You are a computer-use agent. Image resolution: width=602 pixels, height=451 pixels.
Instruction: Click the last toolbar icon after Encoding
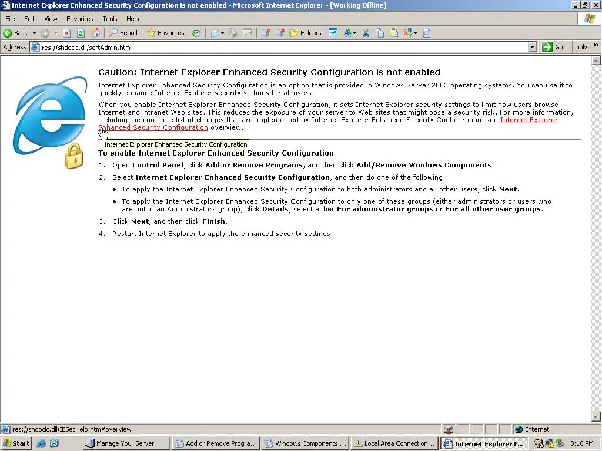pos(427,33)
